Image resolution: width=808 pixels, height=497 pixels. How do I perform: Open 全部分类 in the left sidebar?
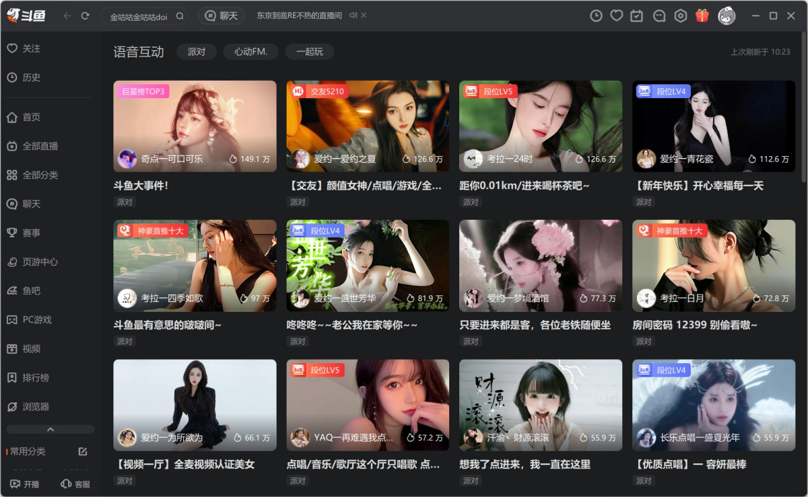40,175
